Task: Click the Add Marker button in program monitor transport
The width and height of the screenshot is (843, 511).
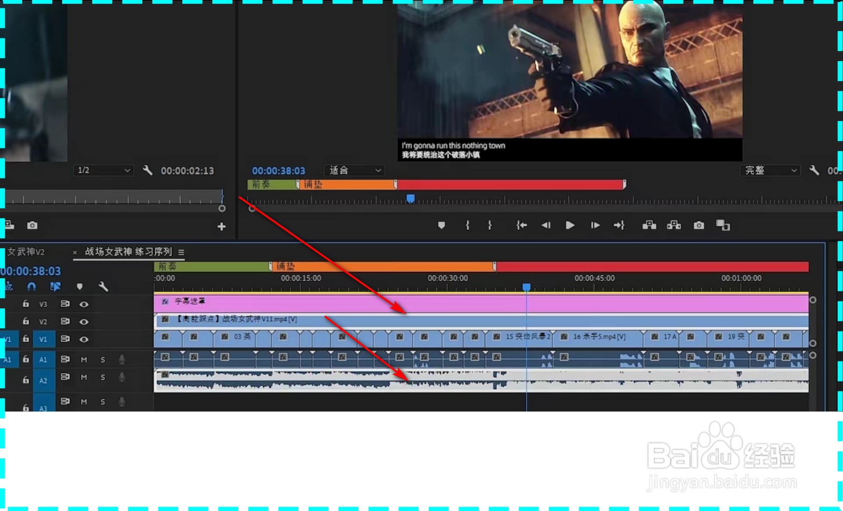Action: pyautogui.click(x=442, y=225)
